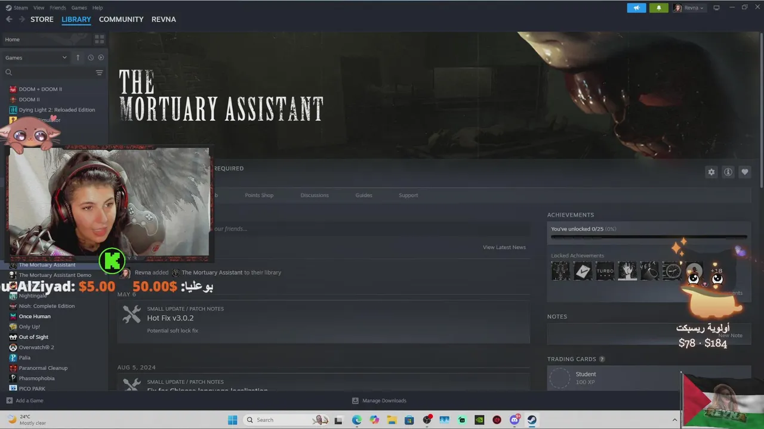The height and width of the screenshot is (429, 764).
Task: Open game settings gear icon
Action: coord(711,172)
